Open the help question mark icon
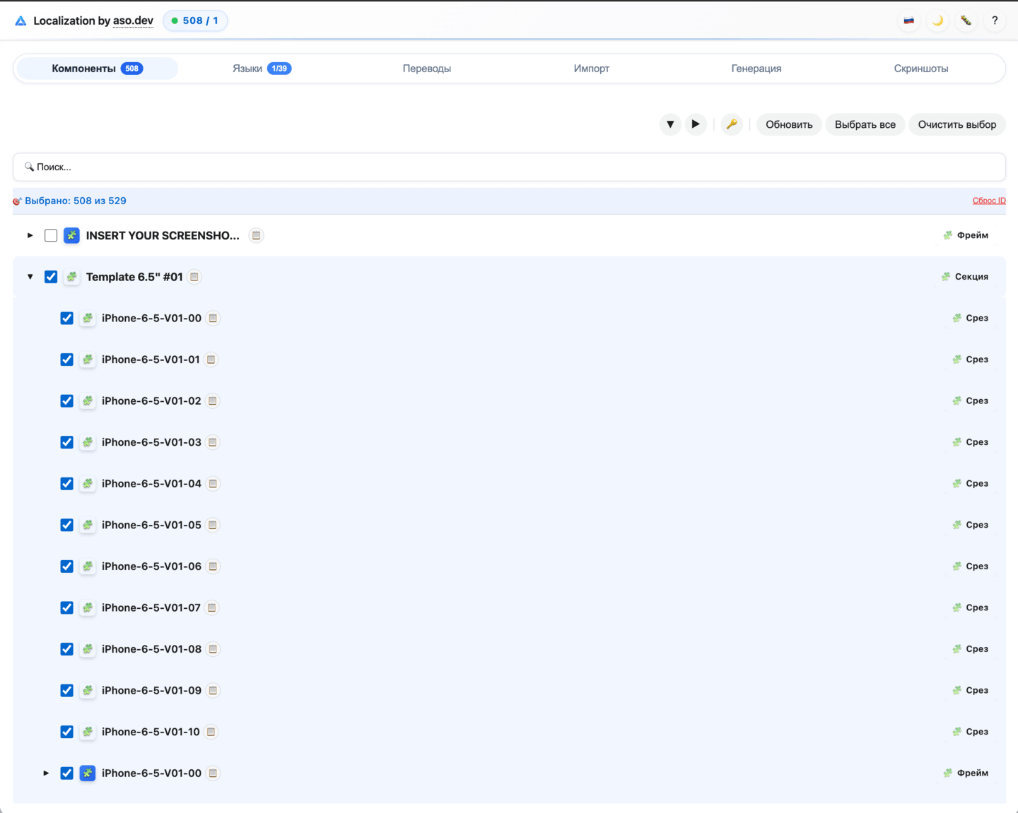 pos(995,20)
